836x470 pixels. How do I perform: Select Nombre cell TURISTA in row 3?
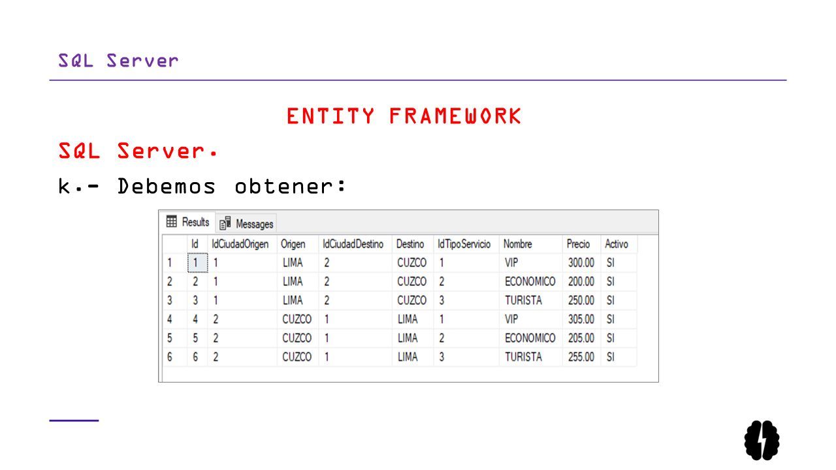tap(530, 301)
